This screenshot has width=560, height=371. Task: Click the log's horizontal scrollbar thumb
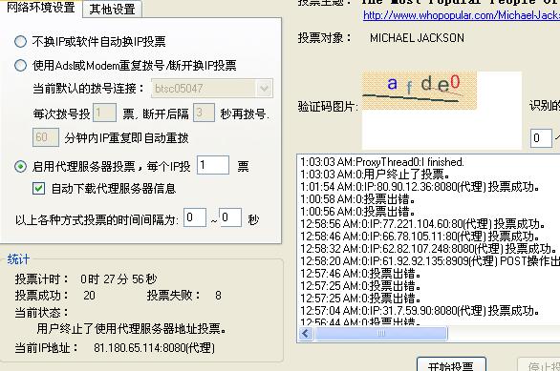tap(380, 334)
